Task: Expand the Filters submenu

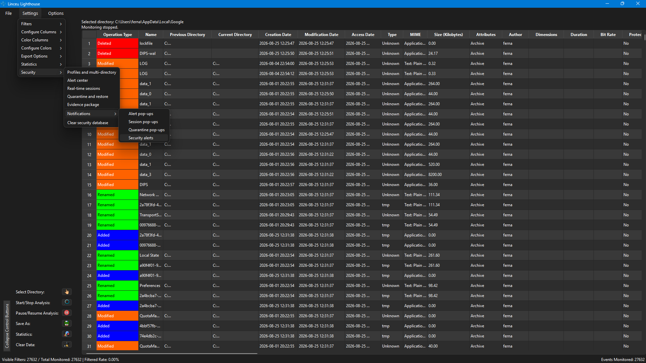Action: tap(41, 24)
